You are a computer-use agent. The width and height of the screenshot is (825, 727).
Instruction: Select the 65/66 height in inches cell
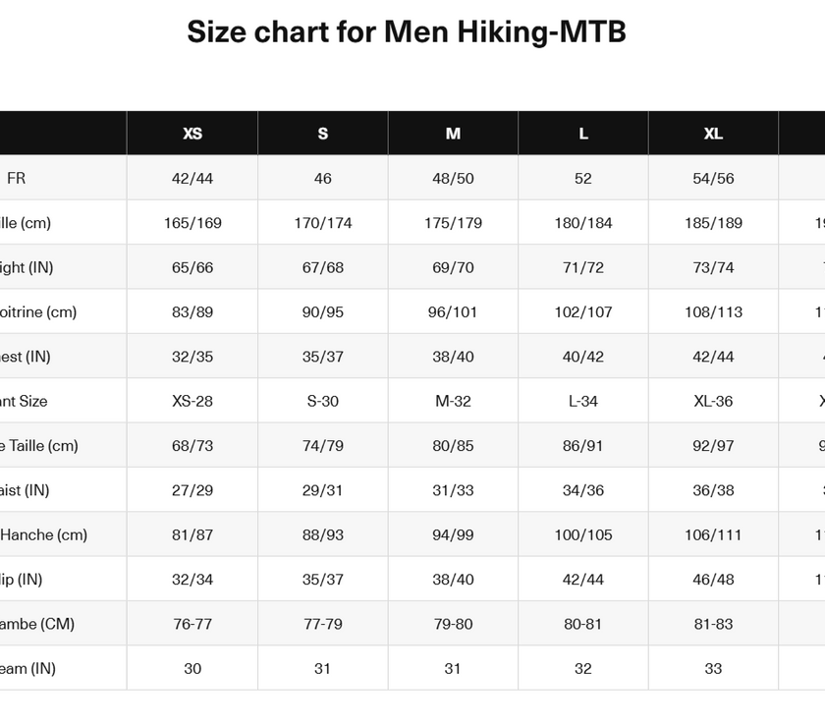[x=192, y=267]
